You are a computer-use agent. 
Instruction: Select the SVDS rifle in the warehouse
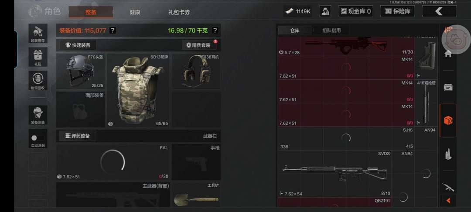click(x=334, y=174)
